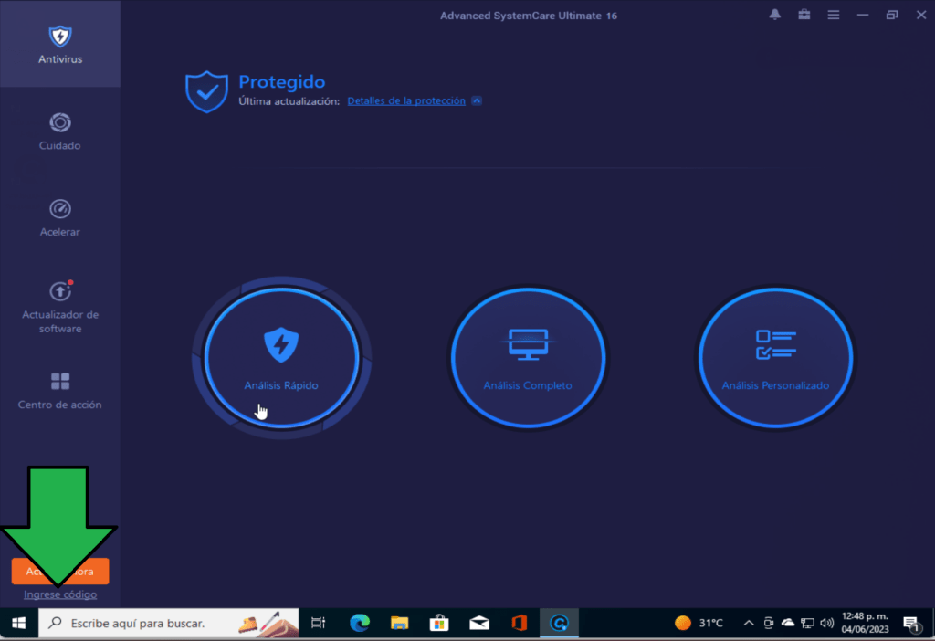Open Microsoft Store from taskbar
The image size is (935, 641).
pyautogui.click(x=439, y=623)
